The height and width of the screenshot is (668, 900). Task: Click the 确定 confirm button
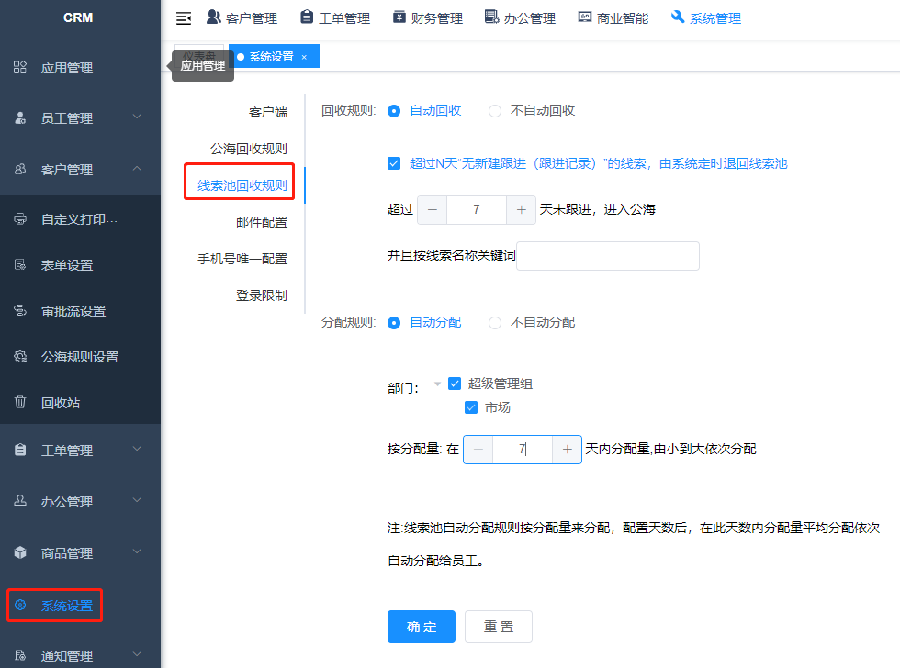(x=422, y=627)
